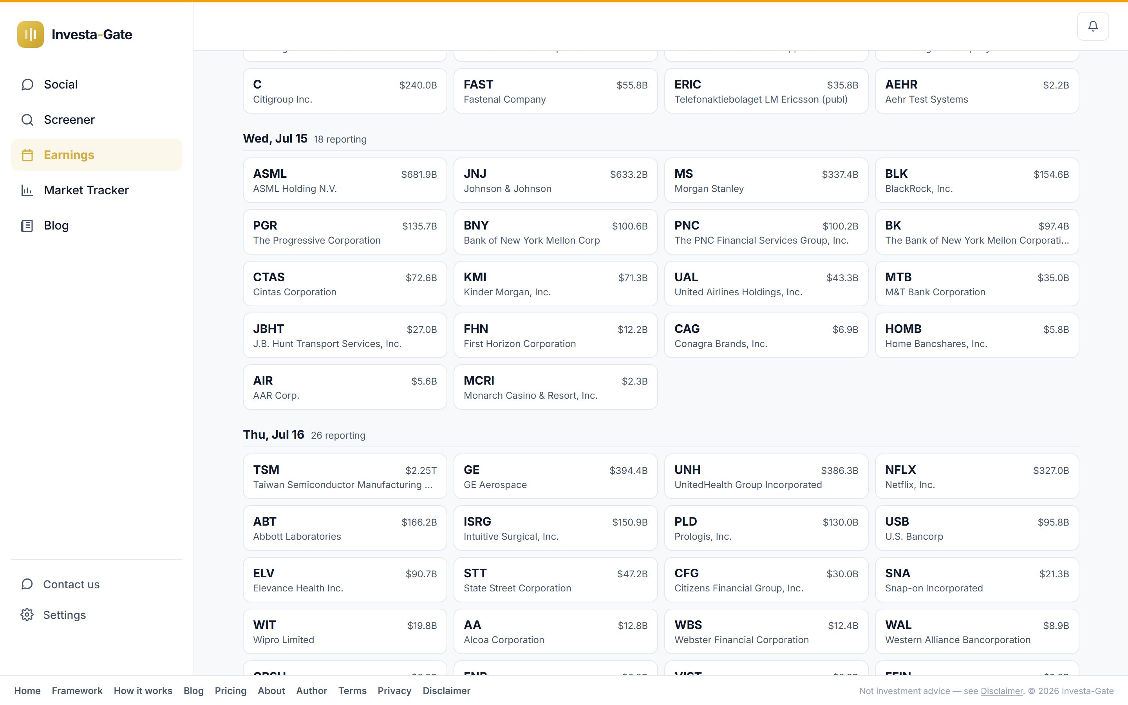Click the Social chat bubble icon
1128x705 pixels.
27,84
